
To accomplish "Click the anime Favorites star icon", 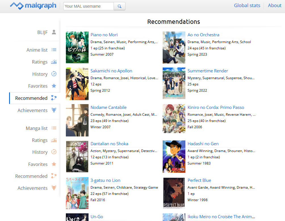I will point(54,86).
